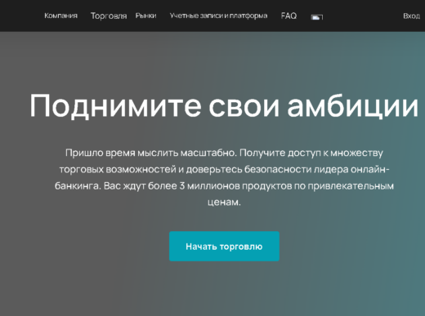Click the paragraph starting Пришло время мыслить

[224, 177]
